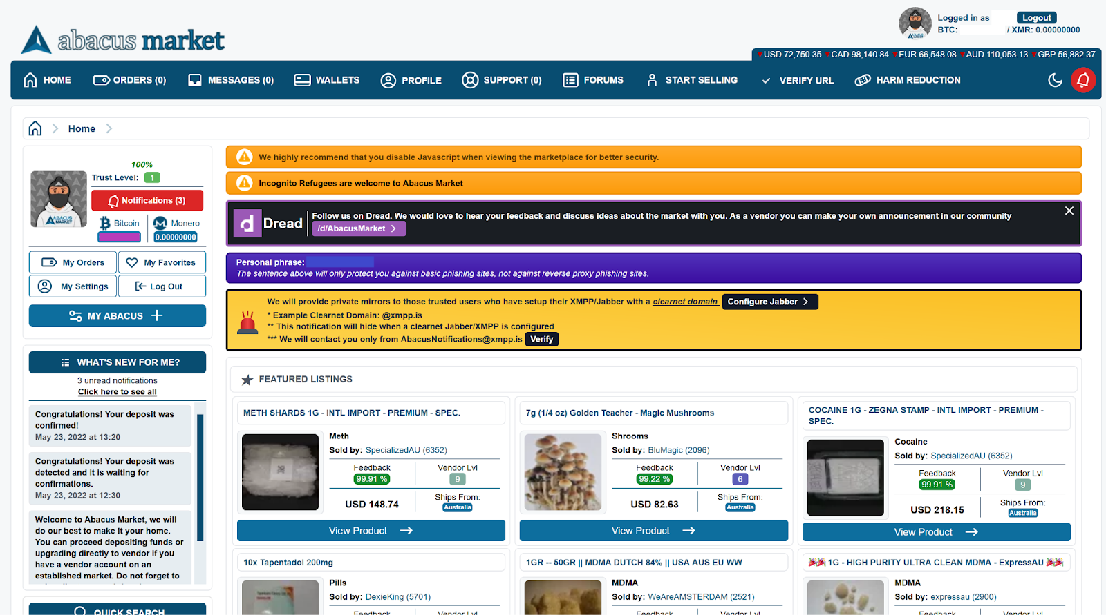Click the breadcrumb home icon
The image size is (1106, 615).
coord(35,128)
